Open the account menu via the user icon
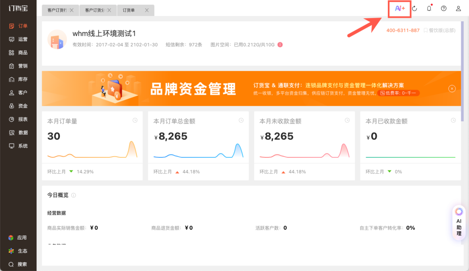469x271 pixels. (458, 8)
